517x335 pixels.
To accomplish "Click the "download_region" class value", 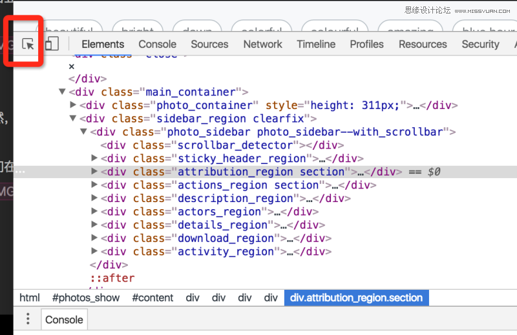I will pos(226,238).
